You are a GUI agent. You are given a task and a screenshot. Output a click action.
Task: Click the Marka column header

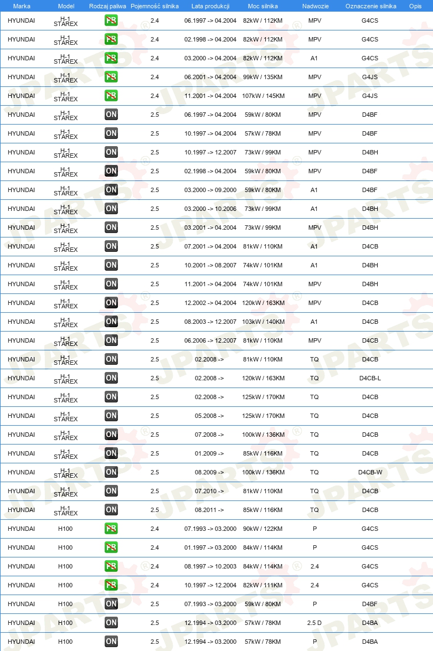pyautogui.click(x=22, y=6)
